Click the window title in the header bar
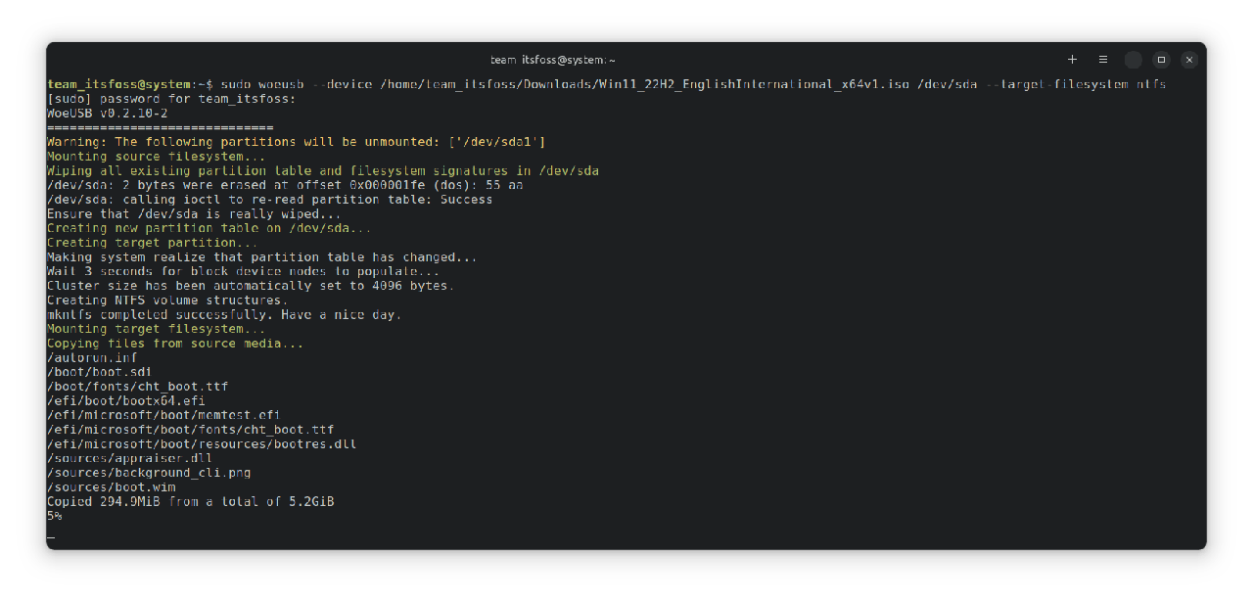Viewport: 1253px width, 601px height. (x=552, y=61)
